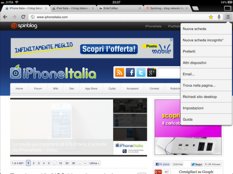Screen dimensions: 233x174
Task: Bookmark page with the star icon
Action: (211, 17)
